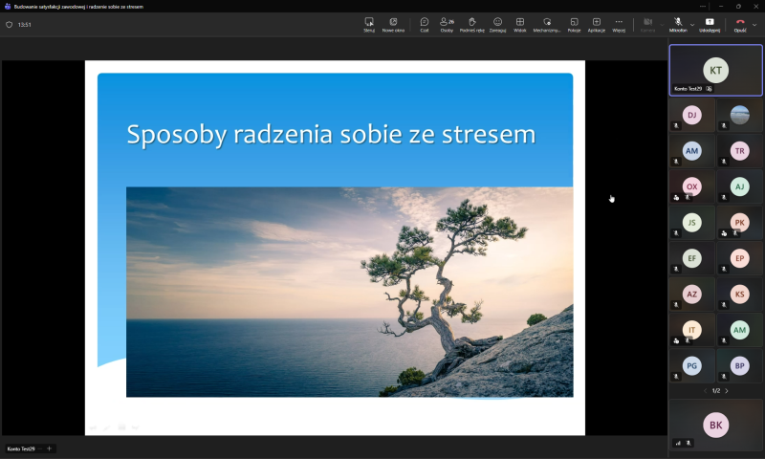The image size is (765, 459).
Task: Open the Zareaguj reactions menu
Action: click(x=497, y=24)
